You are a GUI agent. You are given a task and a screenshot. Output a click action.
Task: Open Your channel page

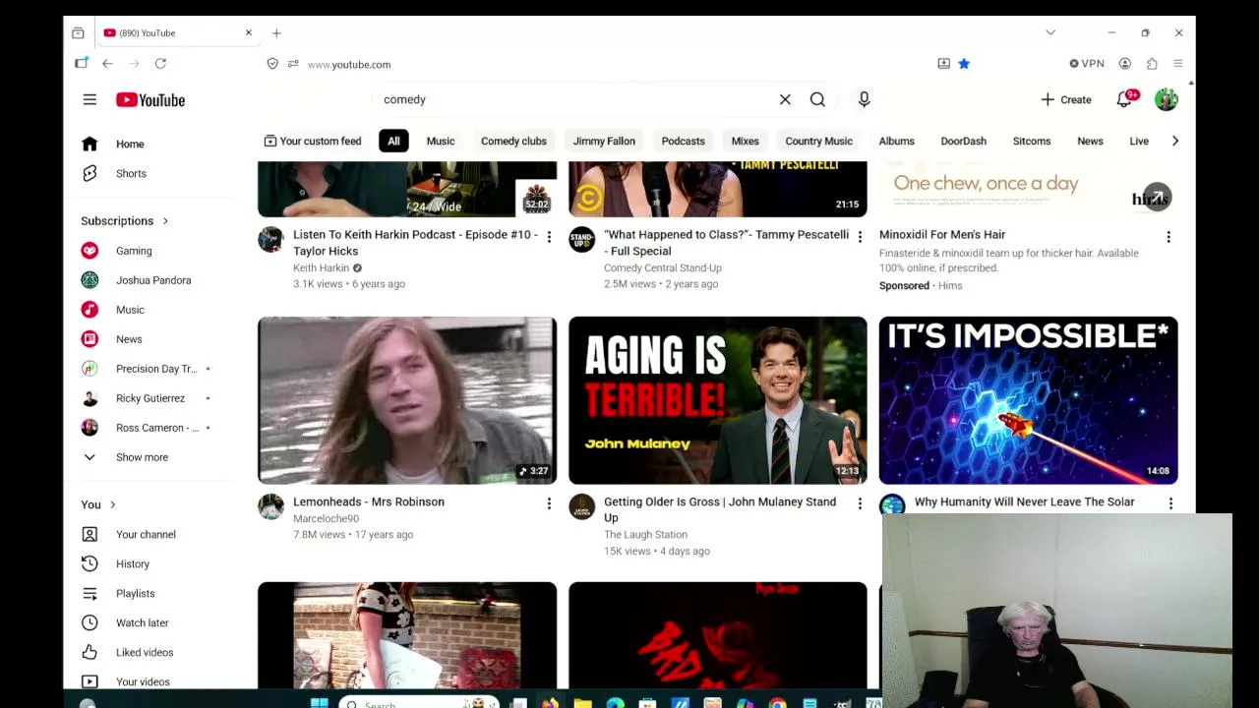[x=148, y=534]
